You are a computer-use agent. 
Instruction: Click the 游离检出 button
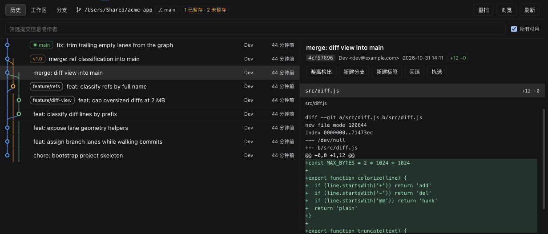(321, 72)
